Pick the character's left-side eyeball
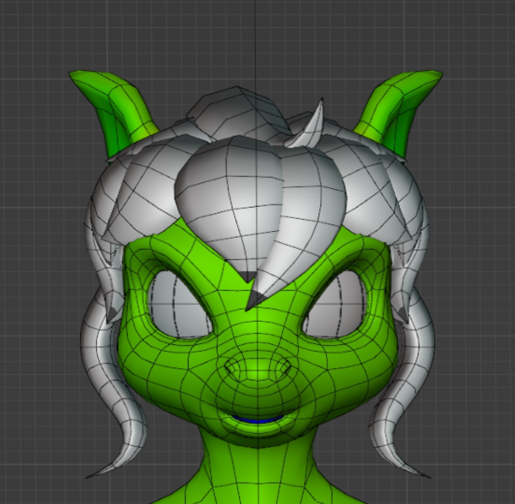The width and height of the screenshot is (515, 504). [179, 304]
